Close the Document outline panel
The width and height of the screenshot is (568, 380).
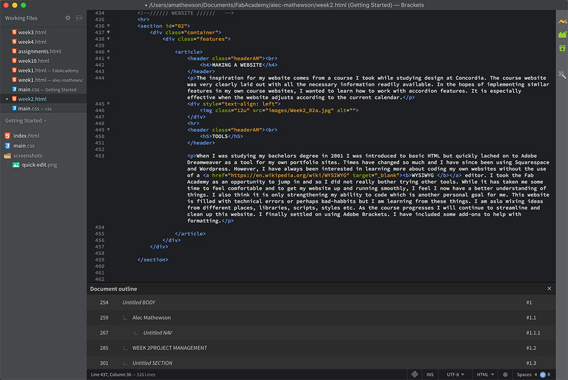coord(549,289)
